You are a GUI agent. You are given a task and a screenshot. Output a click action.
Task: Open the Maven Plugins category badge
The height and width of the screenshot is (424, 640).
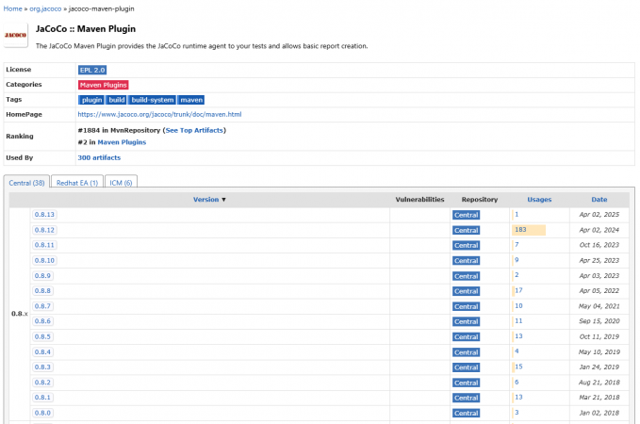pos(104,85)
